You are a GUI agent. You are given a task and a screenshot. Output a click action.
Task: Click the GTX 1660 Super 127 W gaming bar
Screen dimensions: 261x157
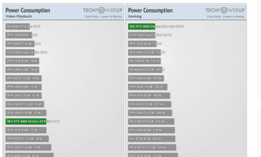point(142,35)
